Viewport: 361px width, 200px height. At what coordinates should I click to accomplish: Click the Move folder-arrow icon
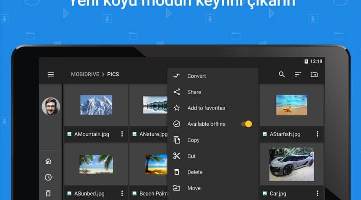click(x=176, y=188)
